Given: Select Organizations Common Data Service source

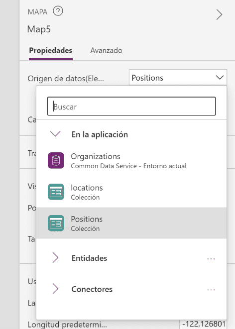Looking at the screenshot, I should 131,160.
